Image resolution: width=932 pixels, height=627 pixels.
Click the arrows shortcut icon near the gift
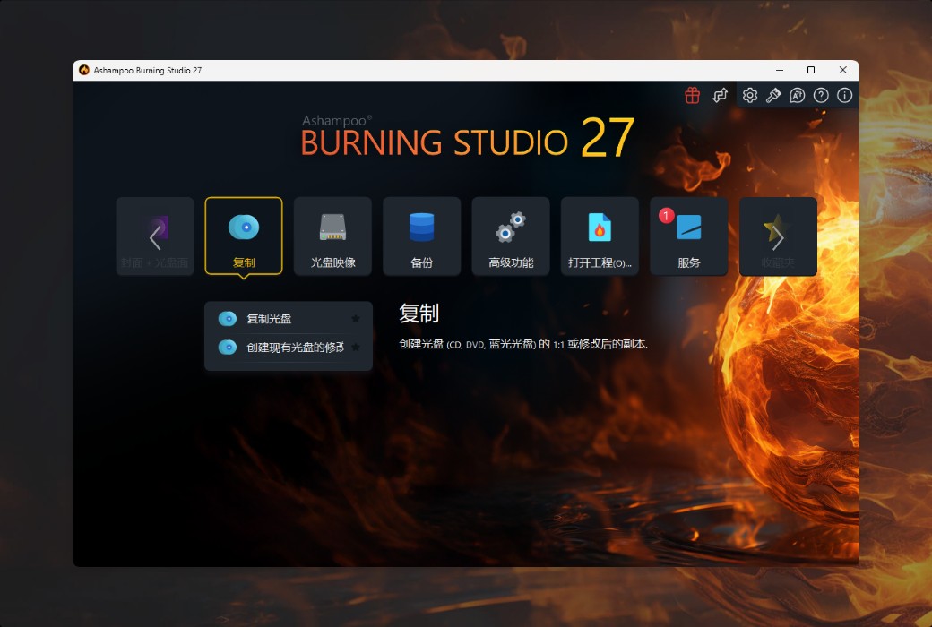721,95
